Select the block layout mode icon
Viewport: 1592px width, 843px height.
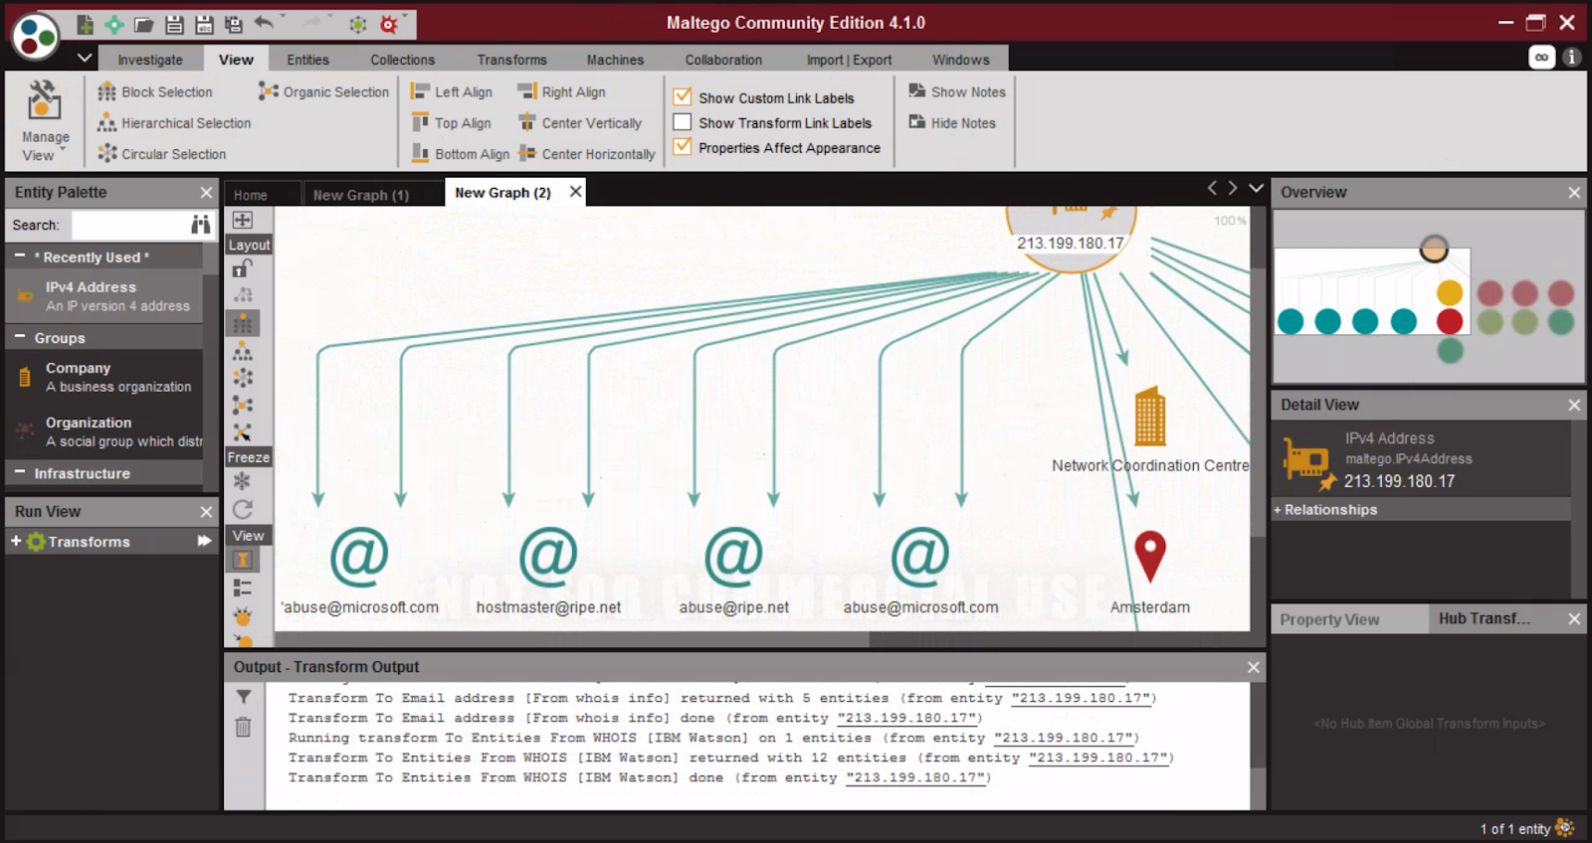(x=242, y=323)
